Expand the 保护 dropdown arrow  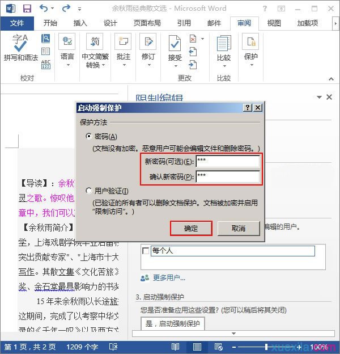tap(252, 65)
